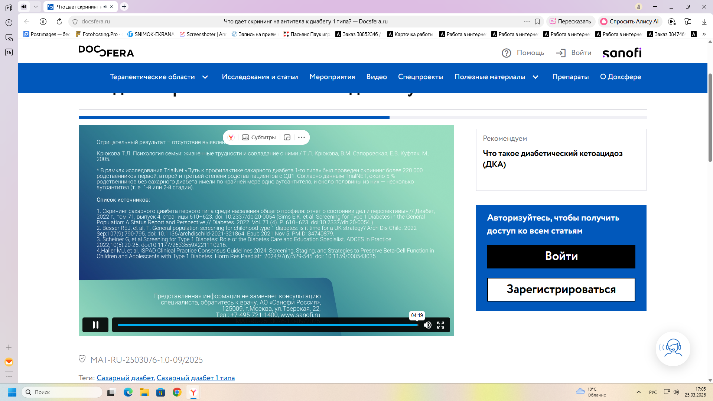Open the three-dots menu on video overlay
The height and width of the screenshot is (401, 713).
click(302, 137)
